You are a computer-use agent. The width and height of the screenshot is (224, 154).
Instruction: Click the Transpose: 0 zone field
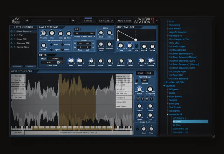pos(124,98)
